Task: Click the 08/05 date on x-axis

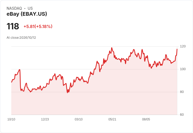Action: tap(146, 119)
